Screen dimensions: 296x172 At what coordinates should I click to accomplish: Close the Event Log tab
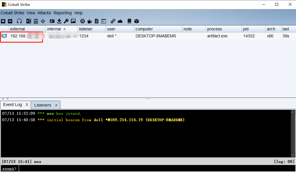pos(27,105)
